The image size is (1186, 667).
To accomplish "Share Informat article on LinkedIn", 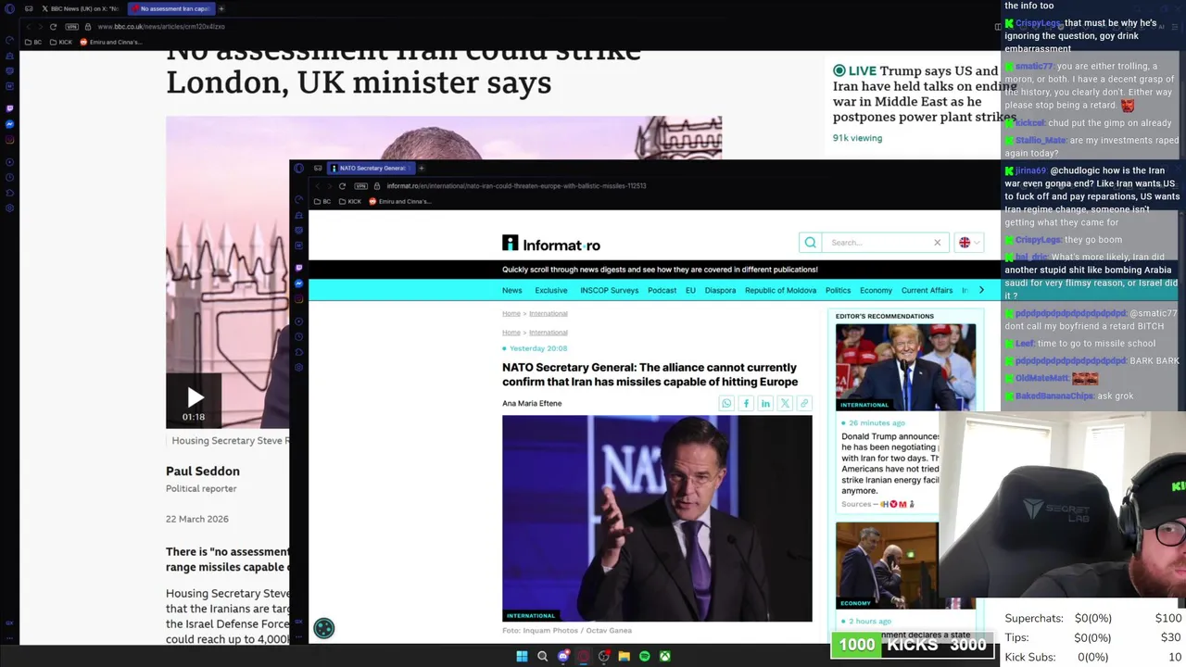I will tap(765, 403).
